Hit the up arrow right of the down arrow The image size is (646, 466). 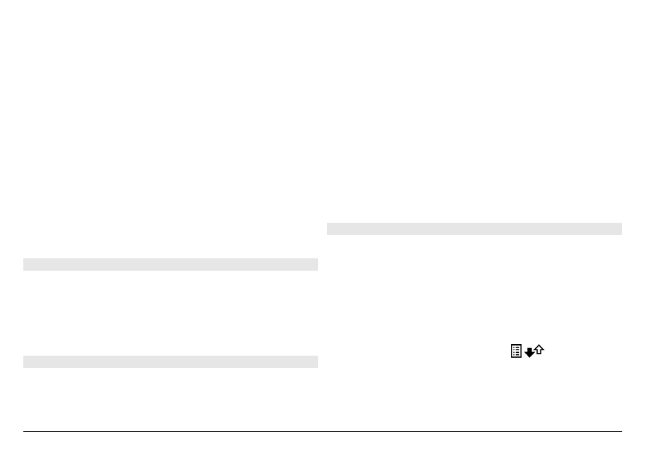point(539,349)
